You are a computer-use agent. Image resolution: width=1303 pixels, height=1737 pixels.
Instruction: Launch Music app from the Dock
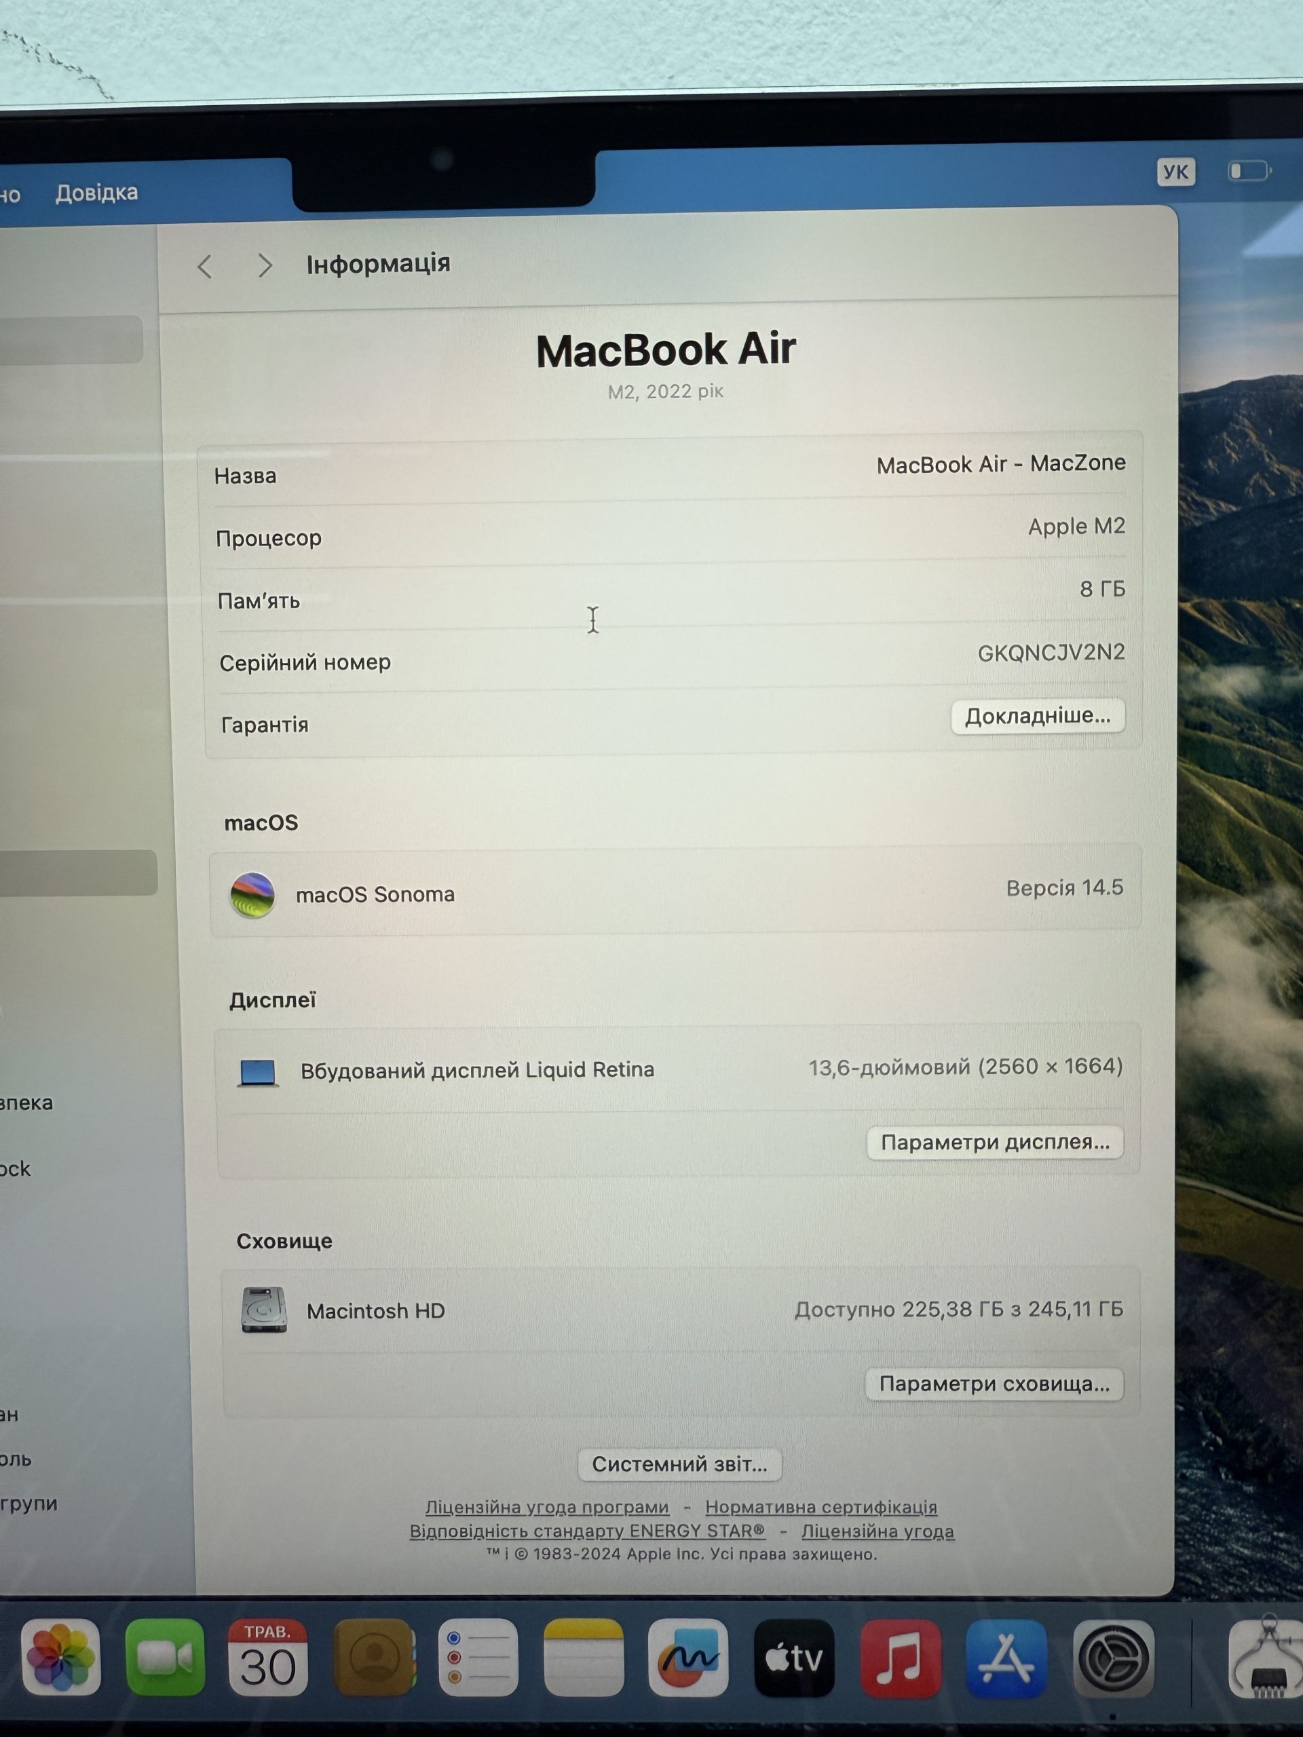pyautogui.click(x=901, y=1658)
